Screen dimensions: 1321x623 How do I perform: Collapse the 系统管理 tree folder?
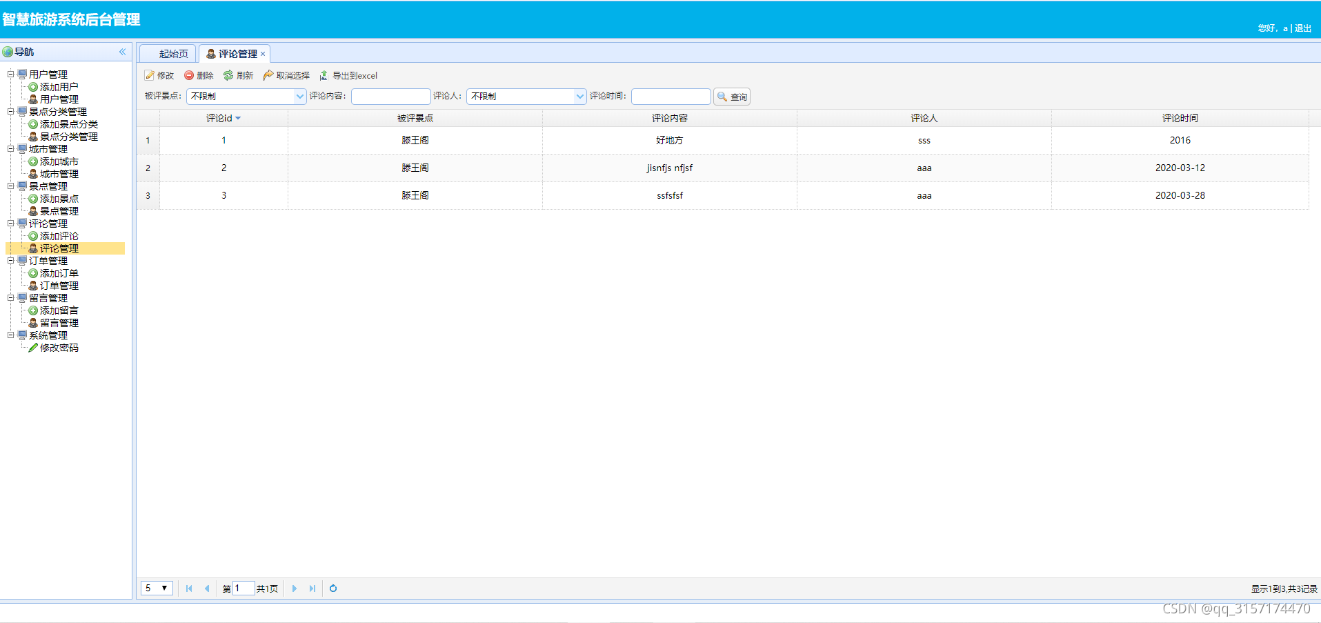click(11, 335)
